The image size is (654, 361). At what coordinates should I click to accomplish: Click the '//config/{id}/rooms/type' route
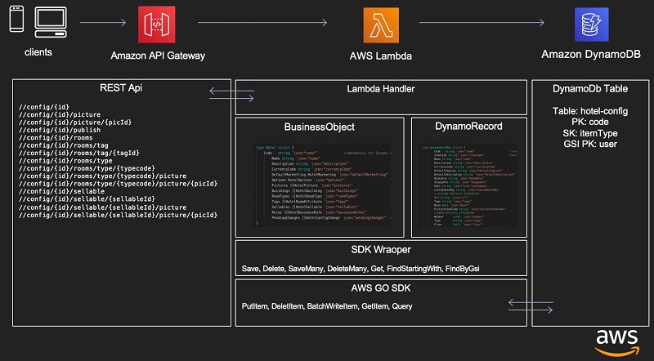65,161
